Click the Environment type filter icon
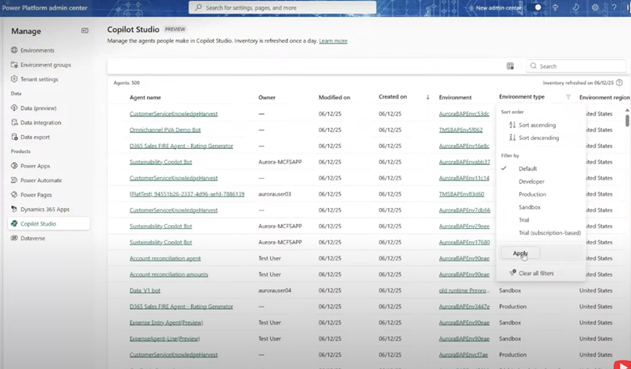Image resolution: width=631 pixels, height=369 pixels. [568, 97]
